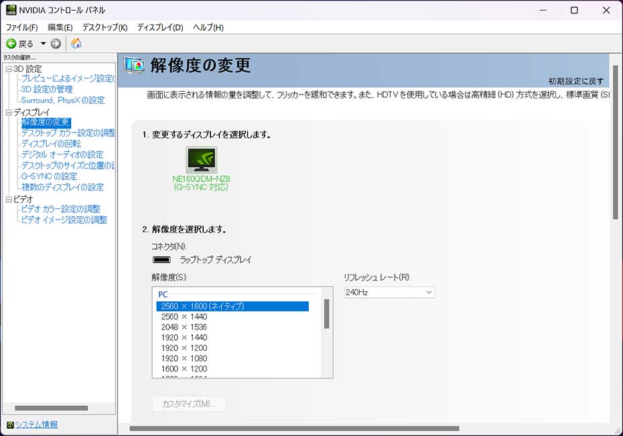Click the Home icon in toolbar
This screenshot has height=436, width=623.
[x=76, y=44]
